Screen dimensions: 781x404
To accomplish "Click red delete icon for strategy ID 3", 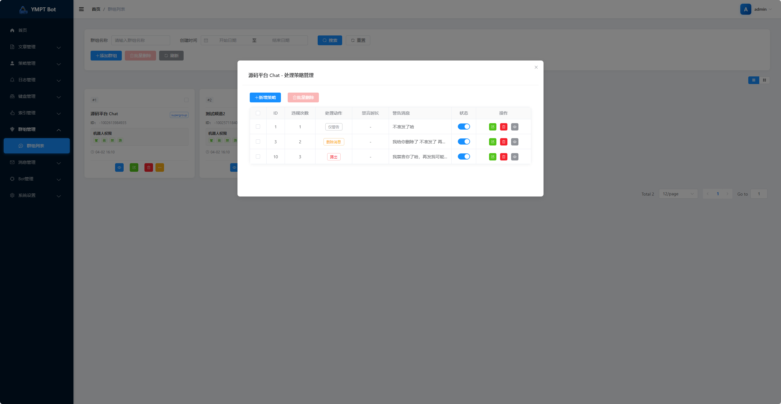I will click(x=503, y=142).
